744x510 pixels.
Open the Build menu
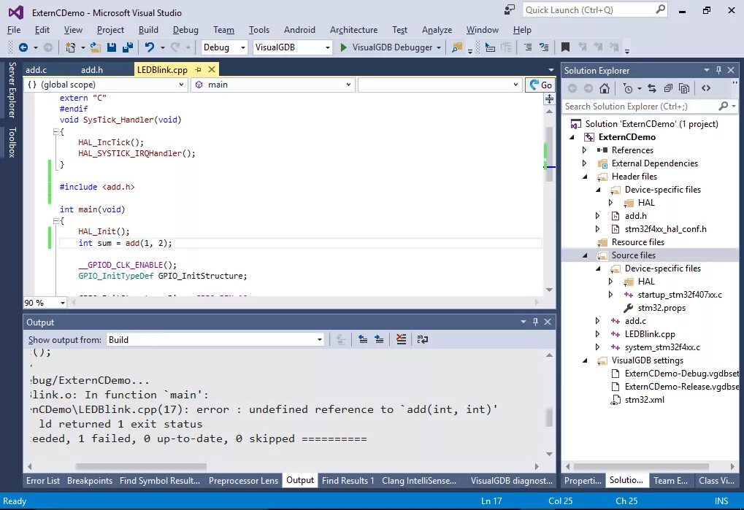pyautogui.click(x=148, y=30)
